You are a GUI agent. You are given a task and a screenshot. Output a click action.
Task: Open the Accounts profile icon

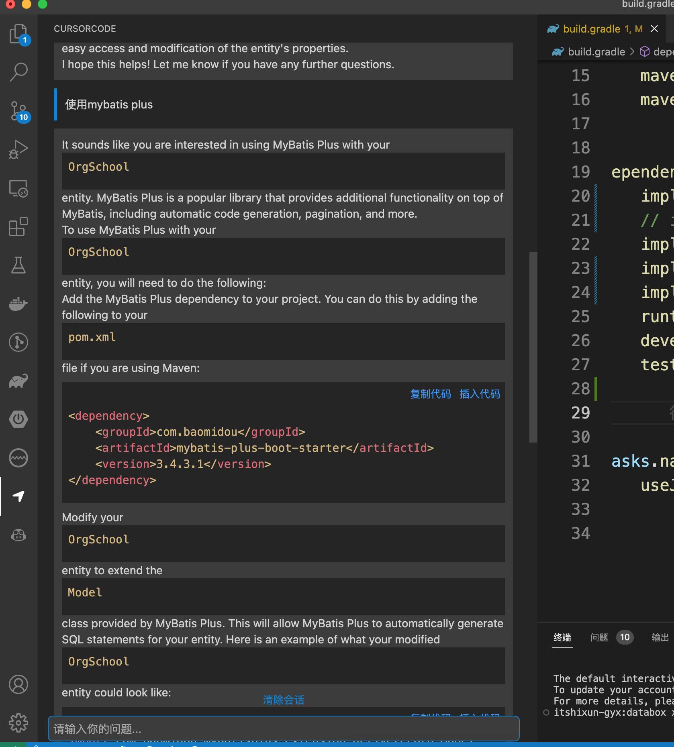coord(18,684)
